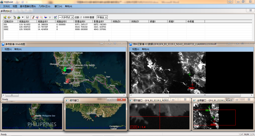Click the zoom-out minus icon in detail window

132,127
